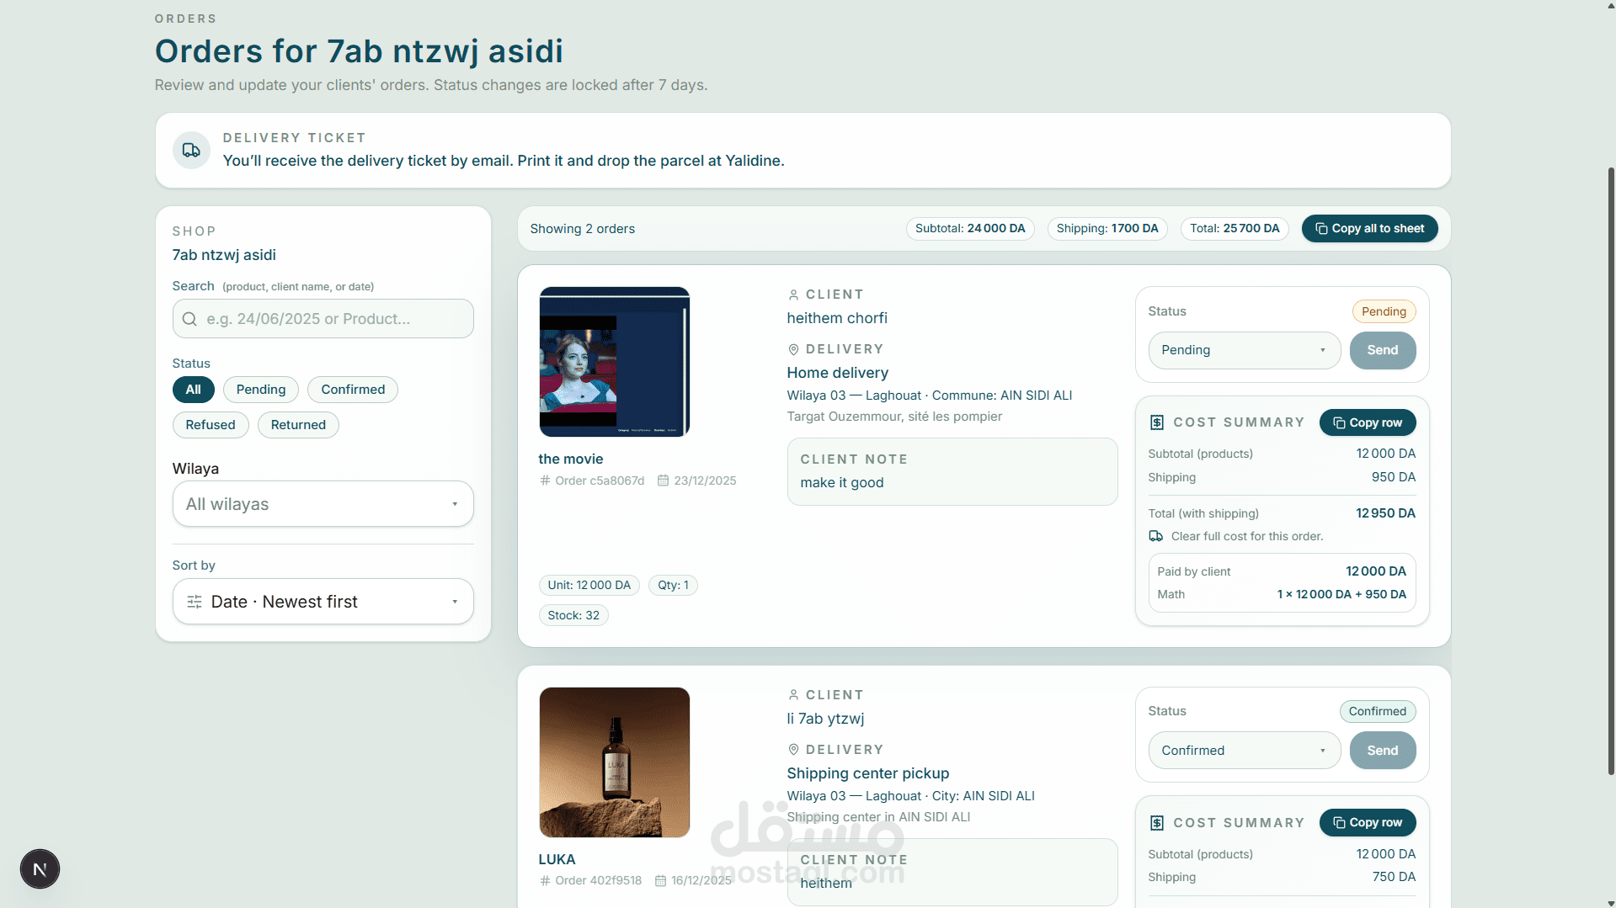Filter orders by Refused status
The image size is (1616, 908).
point(211,425)
